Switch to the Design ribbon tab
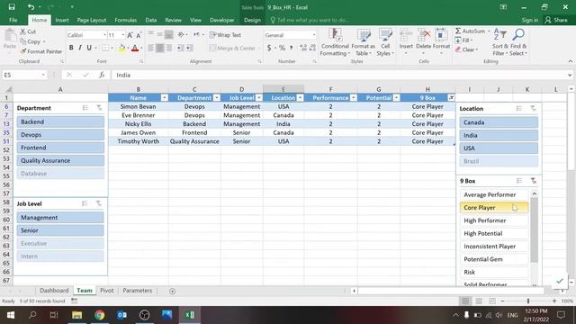This screenshot has height=324, width=576. coord(252,20)
